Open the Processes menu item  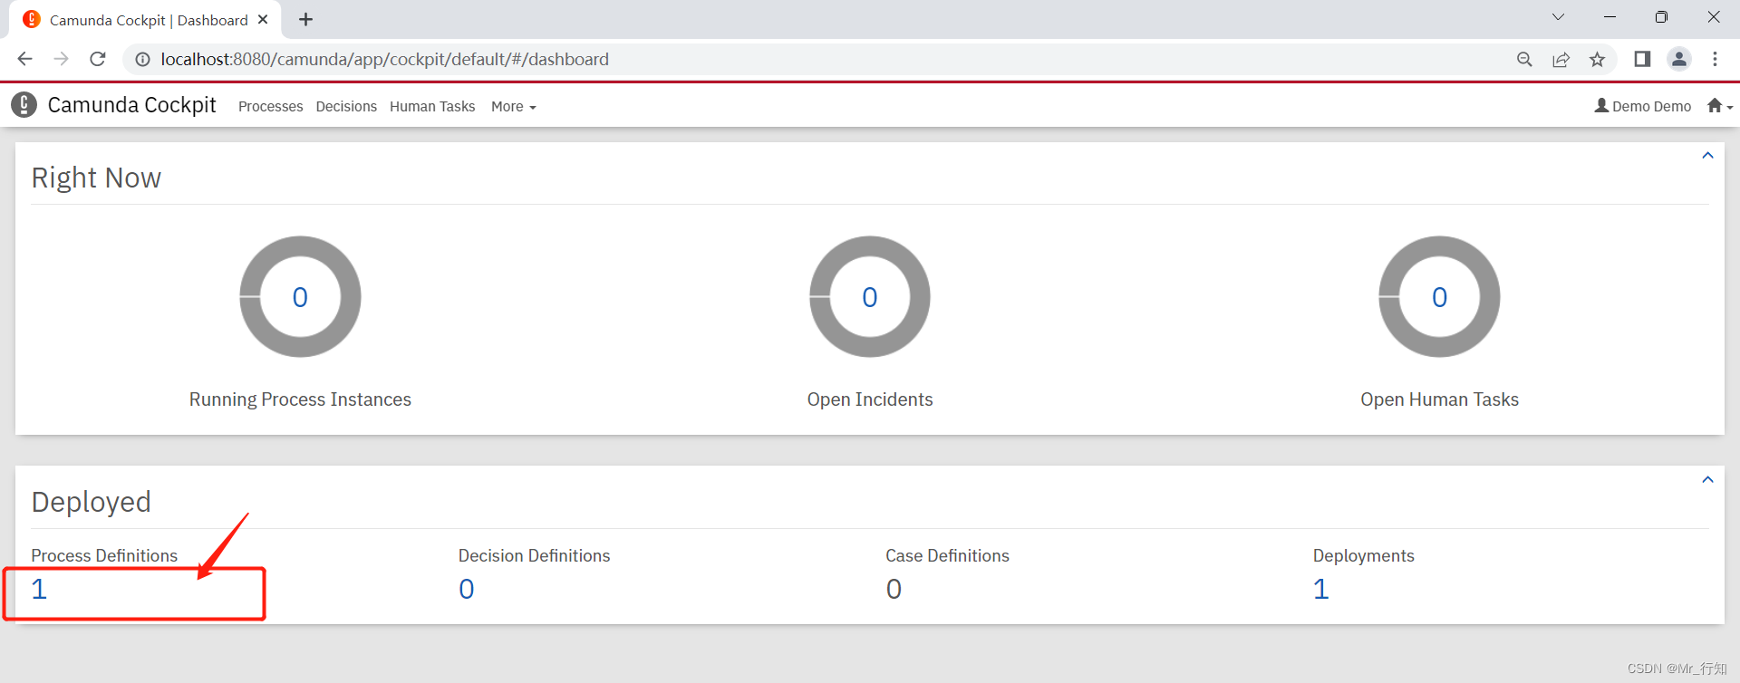pos(270,106)
